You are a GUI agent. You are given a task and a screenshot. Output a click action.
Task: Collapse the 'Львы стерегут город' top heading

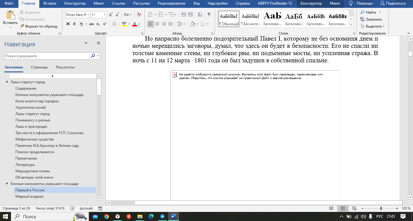tap(7, 82)
